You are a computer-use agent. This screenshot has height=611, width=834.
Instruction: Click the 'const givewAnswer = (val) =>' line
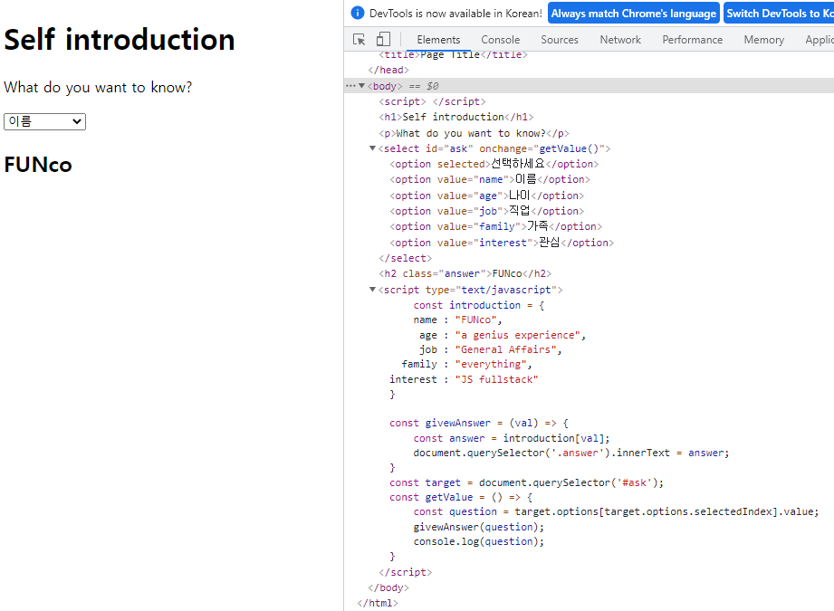[x=479, y=423]
